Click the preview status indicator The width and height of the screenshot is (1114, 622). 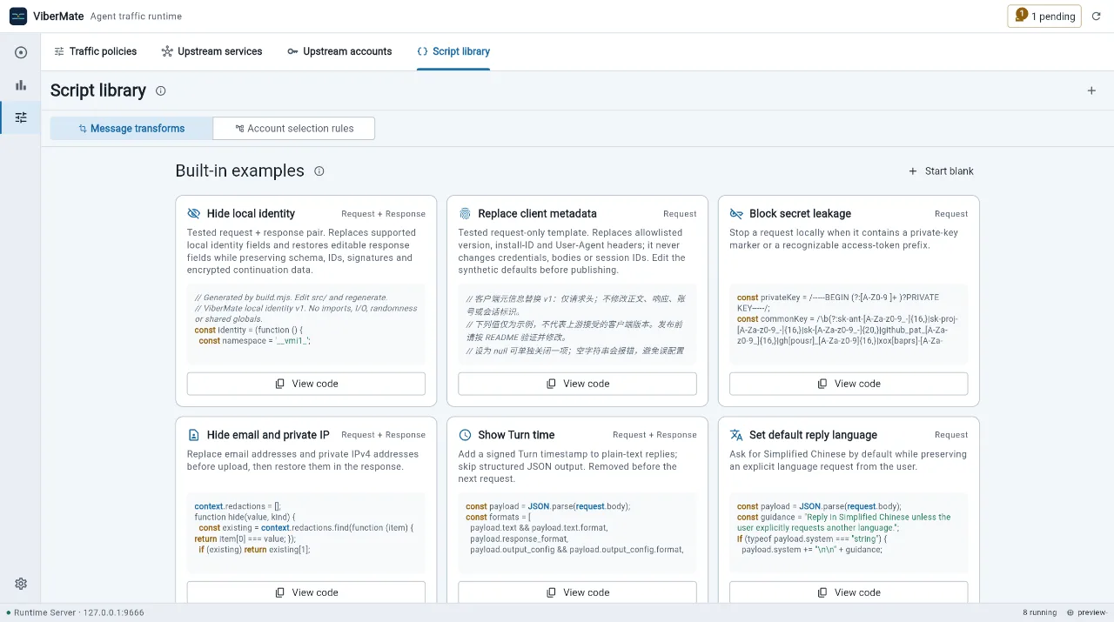tap(1088, 612)
